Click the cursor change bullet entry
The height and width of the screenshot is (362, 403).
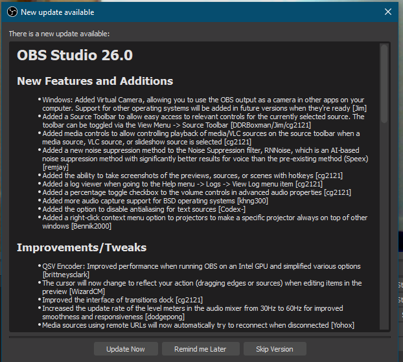pyautogui.click(x=201, y=288)
